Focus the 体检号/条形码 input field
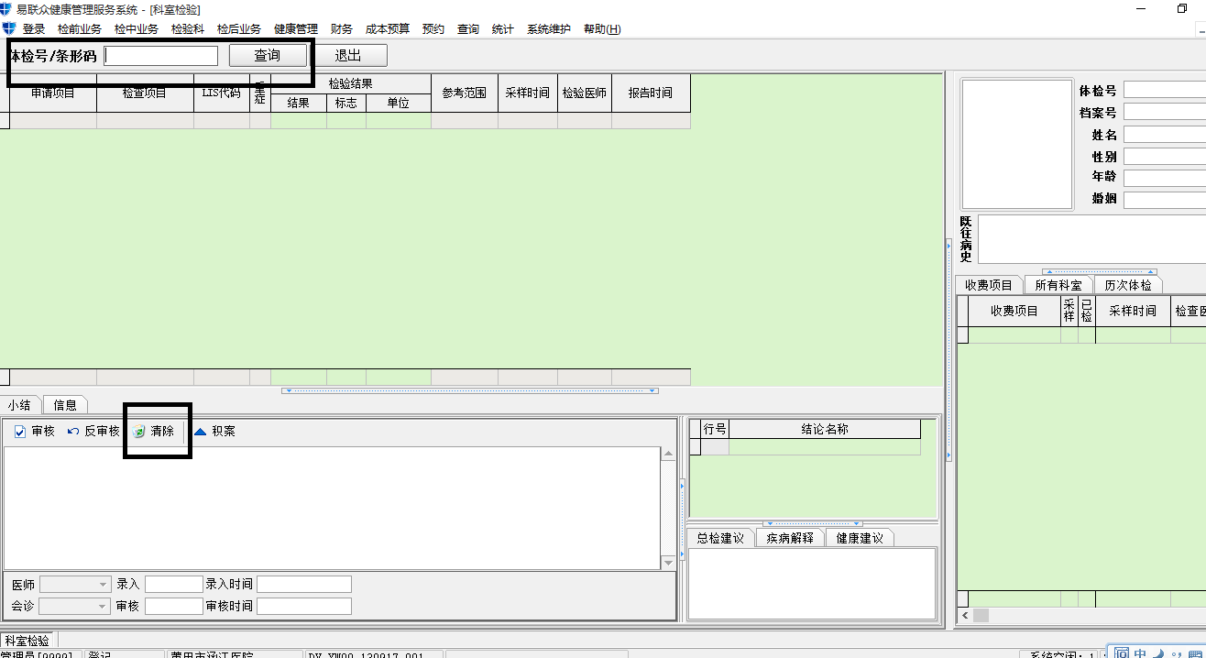 pyautogui.click(x=161, y=56)
